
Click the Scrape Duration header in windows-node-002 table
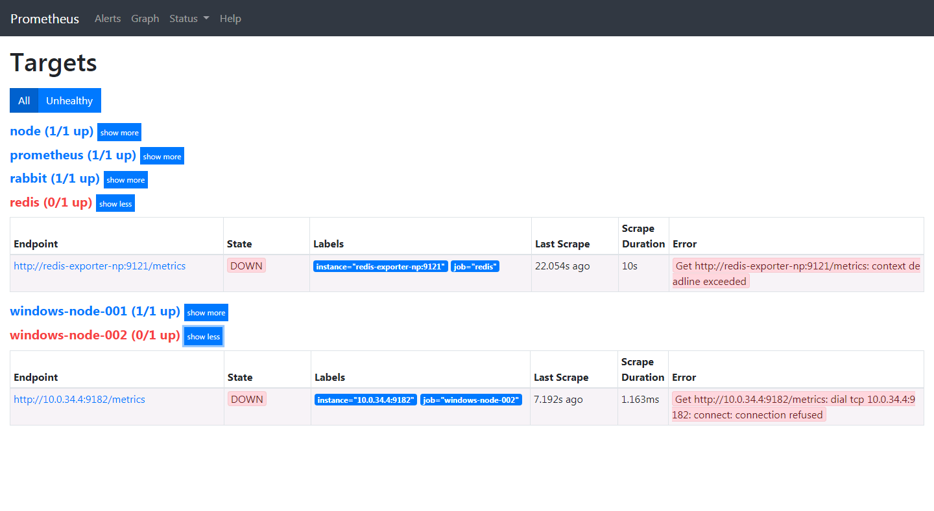tap(643, 369)
